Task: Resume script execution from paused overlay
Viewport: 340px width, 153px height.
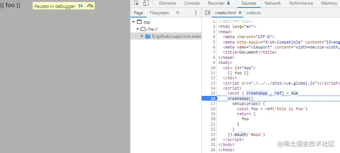Action: pyautogui.click(x=81, y=6)
